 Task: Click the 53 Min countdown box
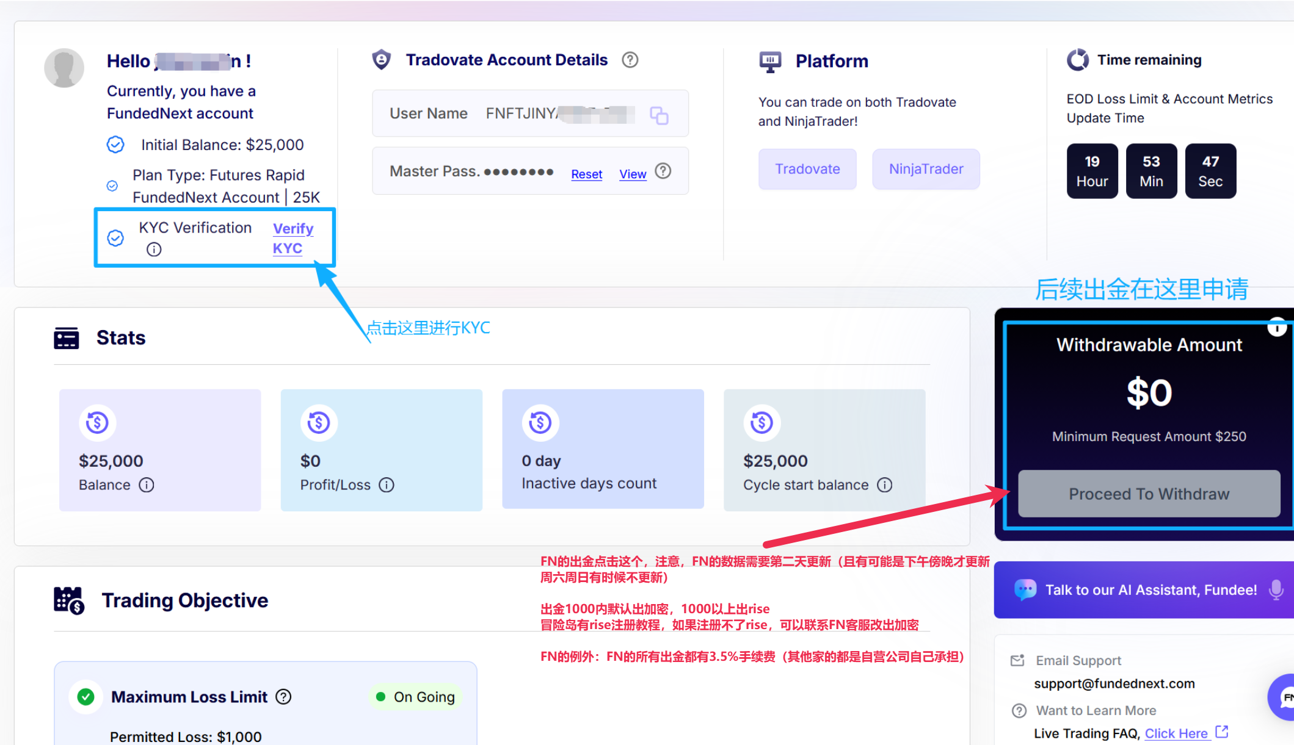tap(1151, 171)
